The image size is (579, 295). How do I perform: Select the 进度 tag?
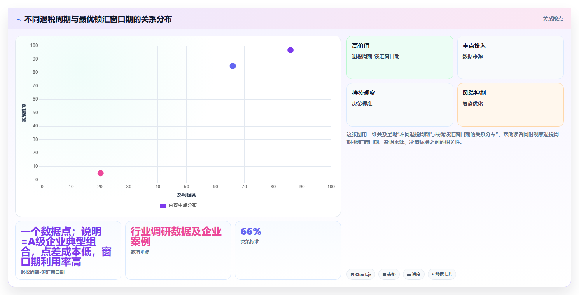click(414, 274)
